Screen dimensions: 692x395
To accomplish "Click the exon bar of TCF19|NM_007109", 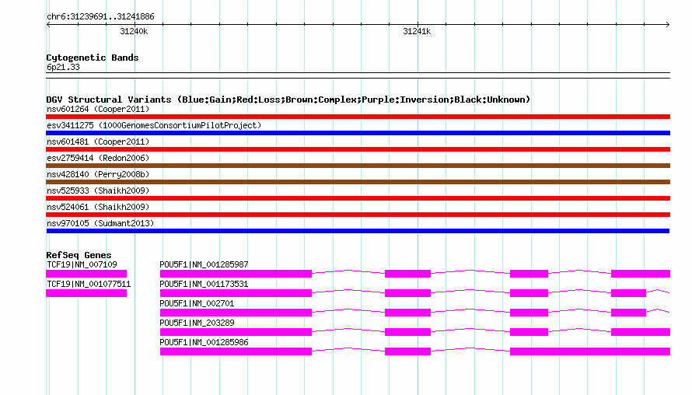I will pyautogui.click(x=86, y=274).
